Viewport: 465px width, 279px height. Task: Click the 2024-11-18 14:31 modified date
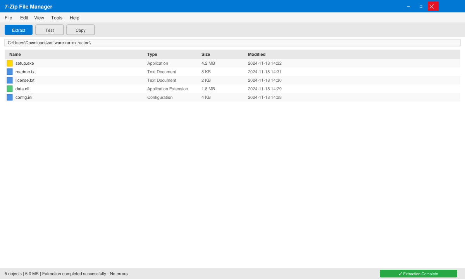point(265,72)
